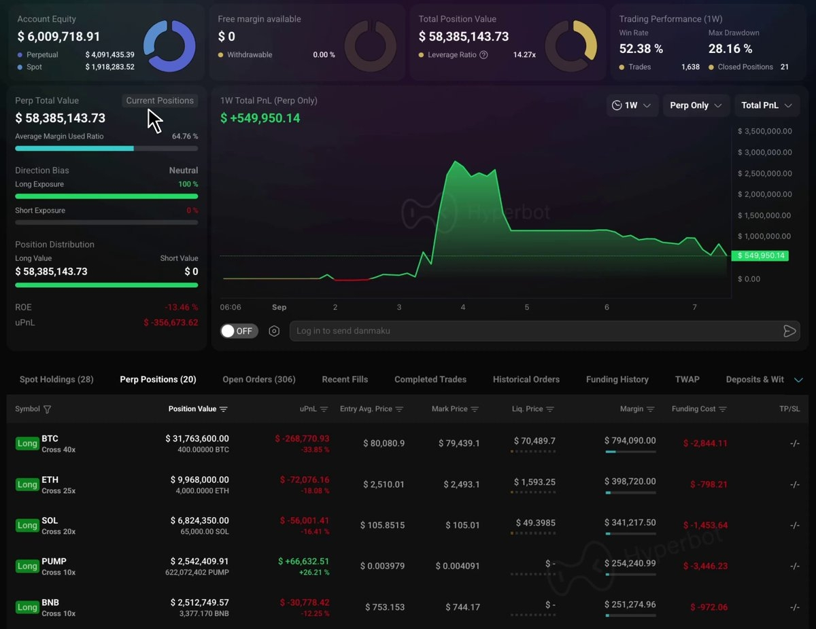The width and height of the screenshot is (816, 629).
Task: Click the BTC Long position row
Action: coord(408,444)
